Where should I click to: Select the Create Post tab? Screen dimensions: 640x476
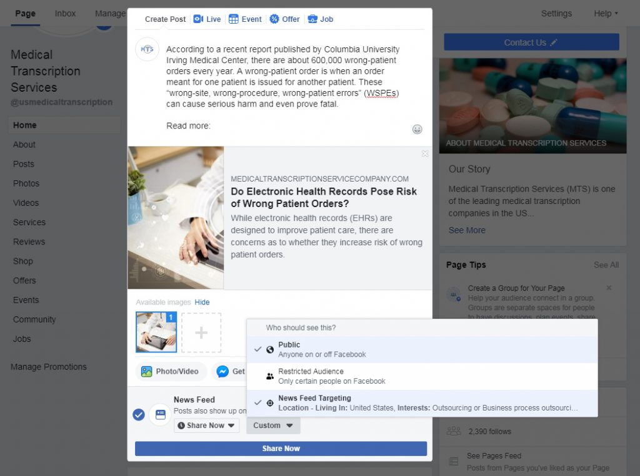point(165,19)
